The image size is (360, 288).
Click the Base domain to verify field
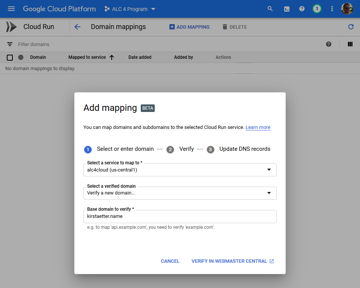point(180,216)
